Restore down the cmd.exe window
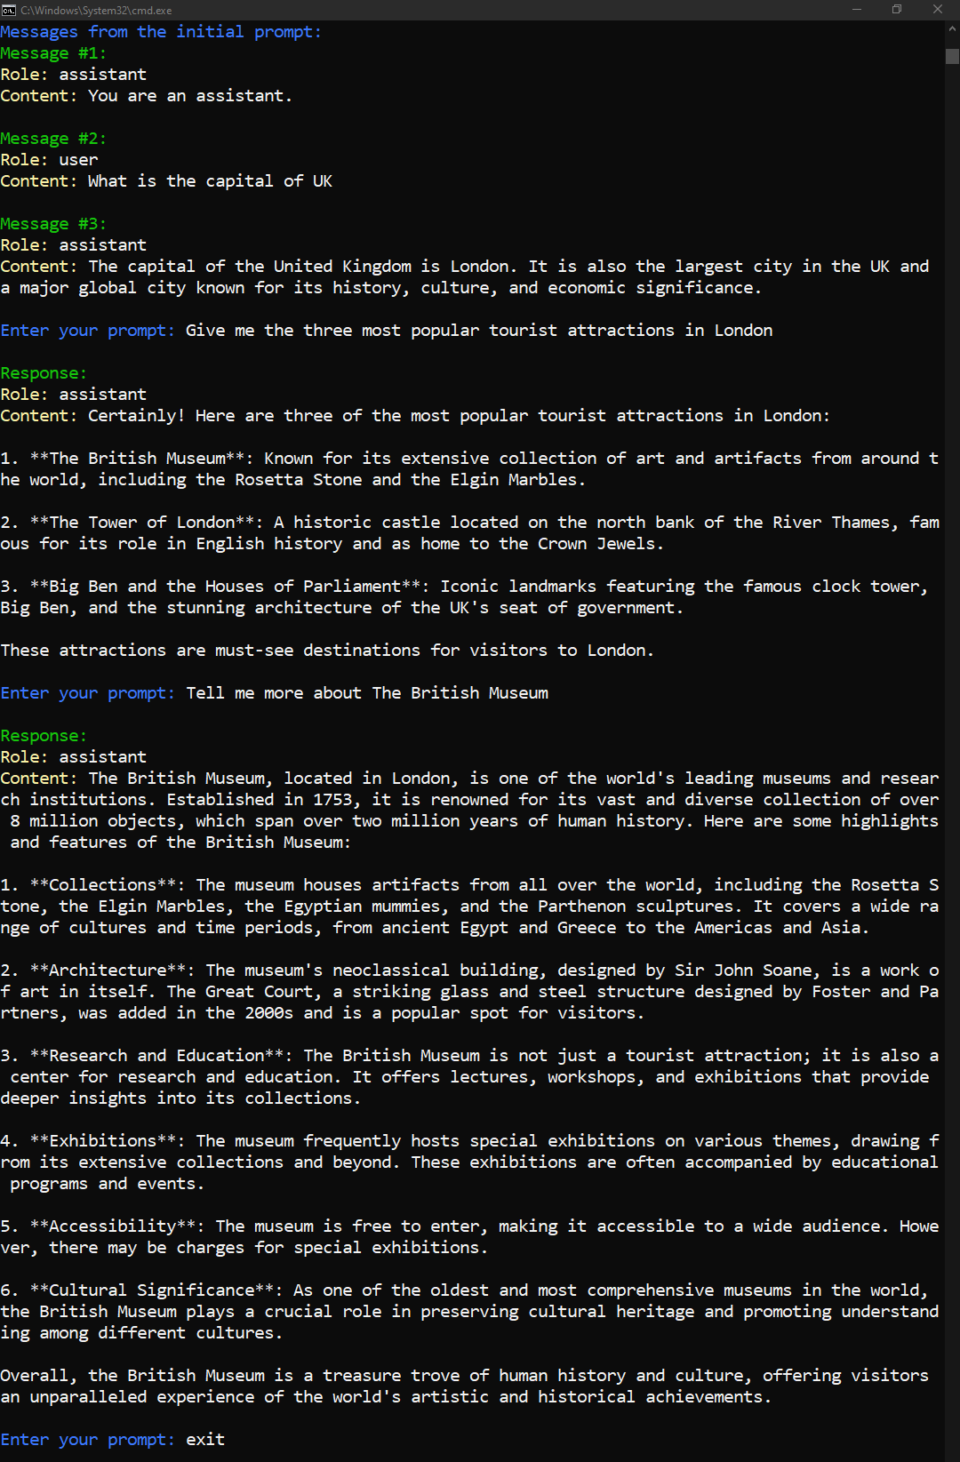Screen dimensions: 960x1462 tap(897, 10)
